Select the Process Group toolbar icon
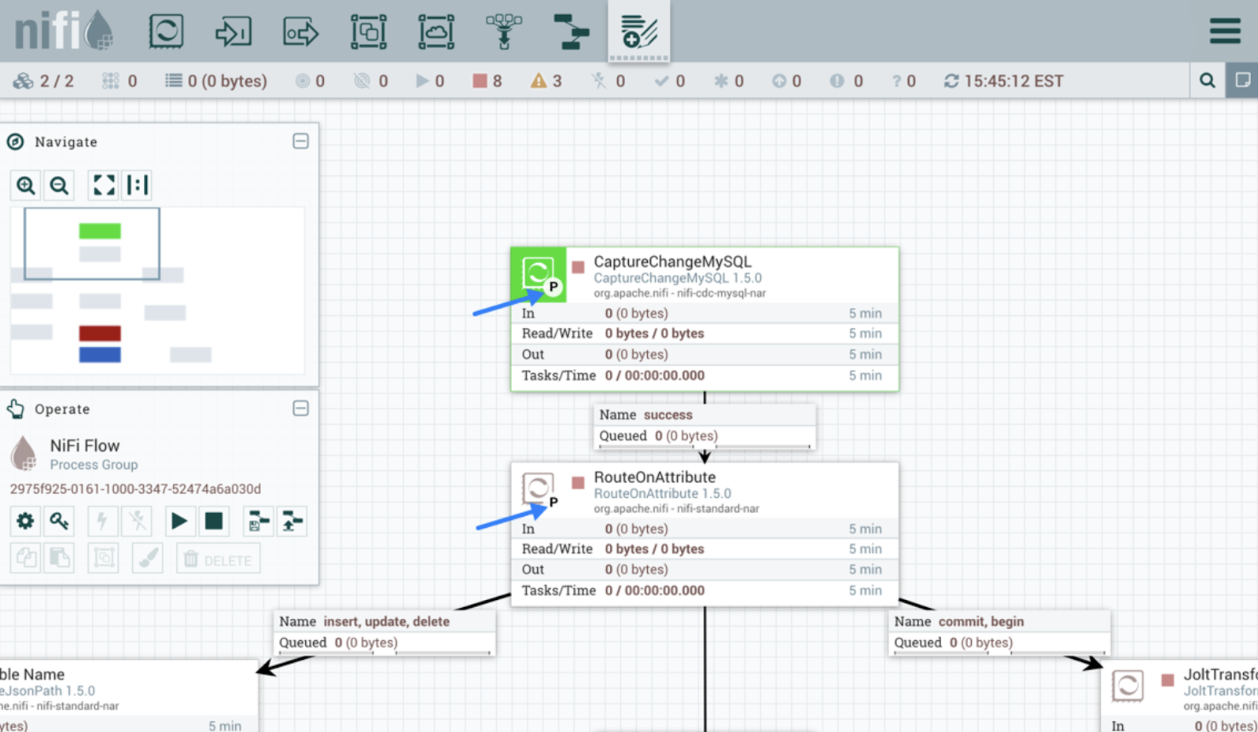 coord(368,31)
